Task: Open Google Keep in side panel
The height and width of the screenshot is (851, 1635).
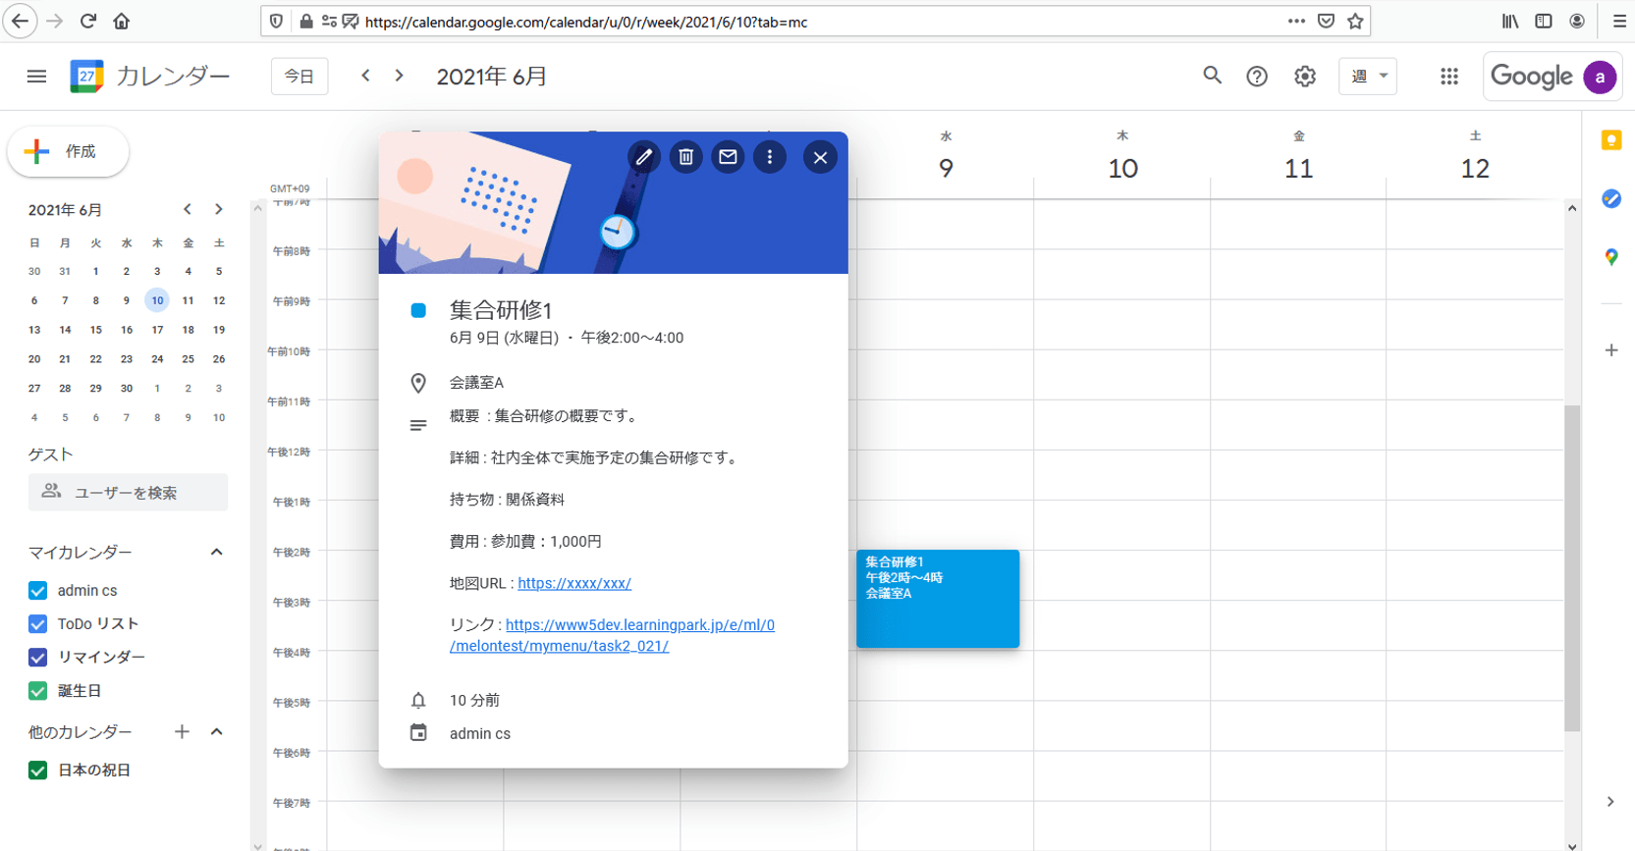Action: [x=1610, y=140]
